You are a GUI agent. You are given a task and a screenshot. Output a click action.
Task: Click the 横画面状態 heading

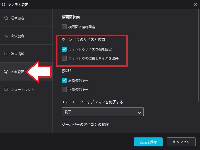click(x=71, y=17)
